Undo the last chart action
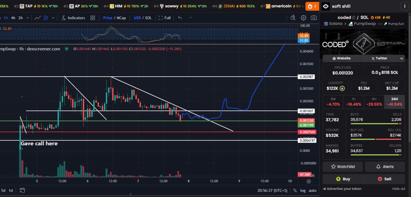The width and height of the screenshot is (411, 197). pyautogui.click(x=180, y=18)
